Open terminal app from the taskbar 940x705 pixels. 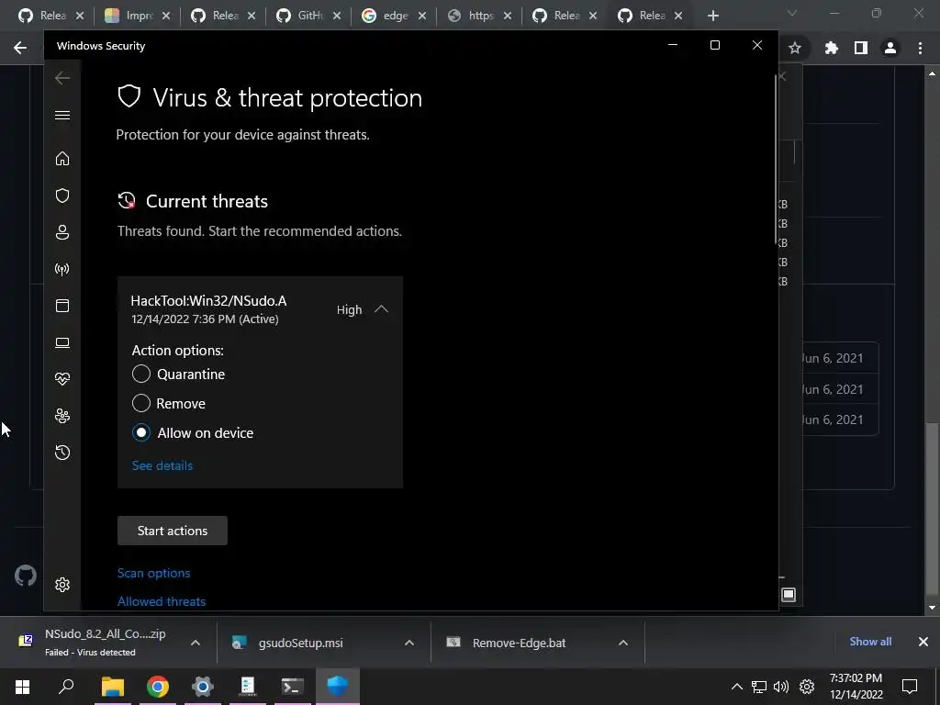point(293,687)
